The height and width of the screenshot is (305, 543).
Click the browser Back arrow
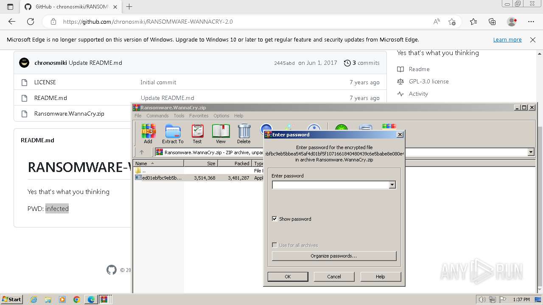tap(12, 22)
